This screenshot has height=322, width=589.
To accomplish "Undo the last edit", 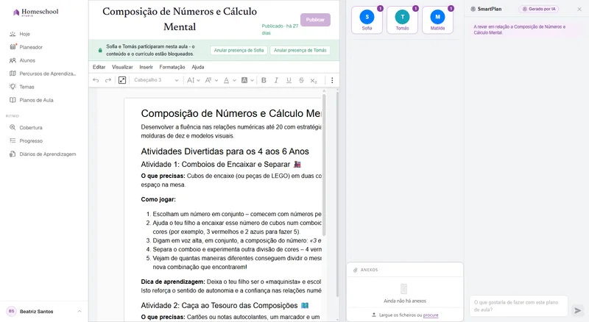I will pos(96,80).
